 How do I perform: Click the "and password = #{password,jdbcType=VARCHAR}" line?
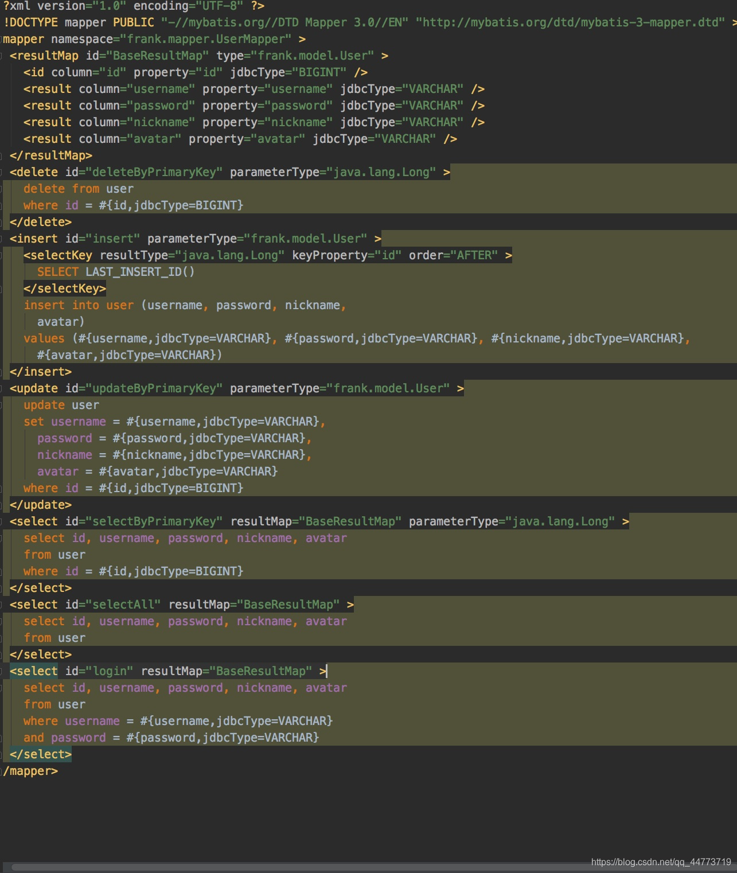tap(171, 738)
